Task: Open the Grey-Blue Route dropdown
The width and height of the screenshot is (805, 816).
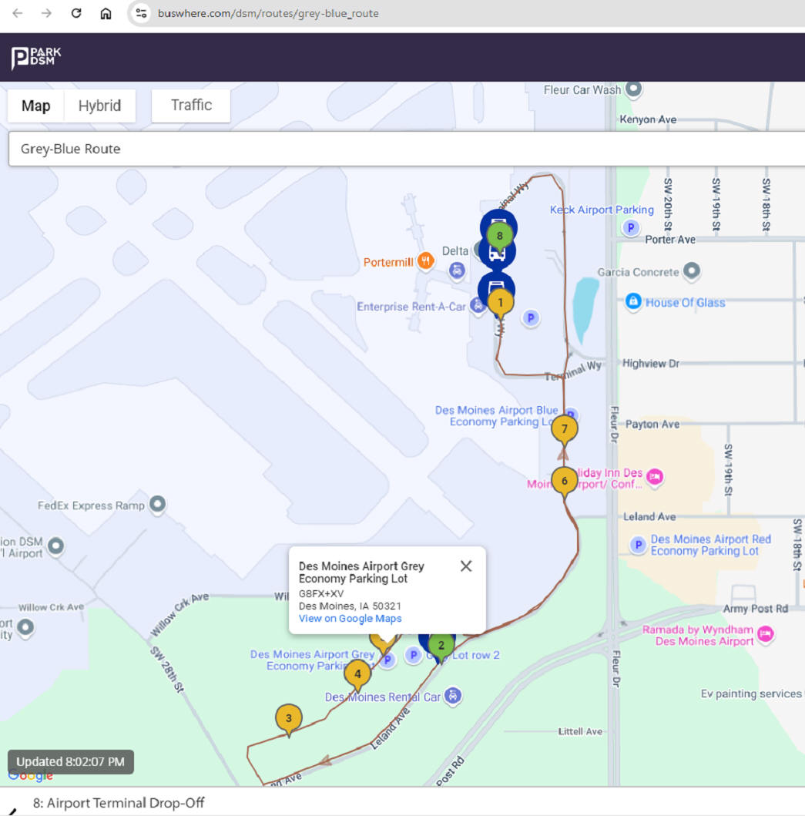Action: (404, 149)
